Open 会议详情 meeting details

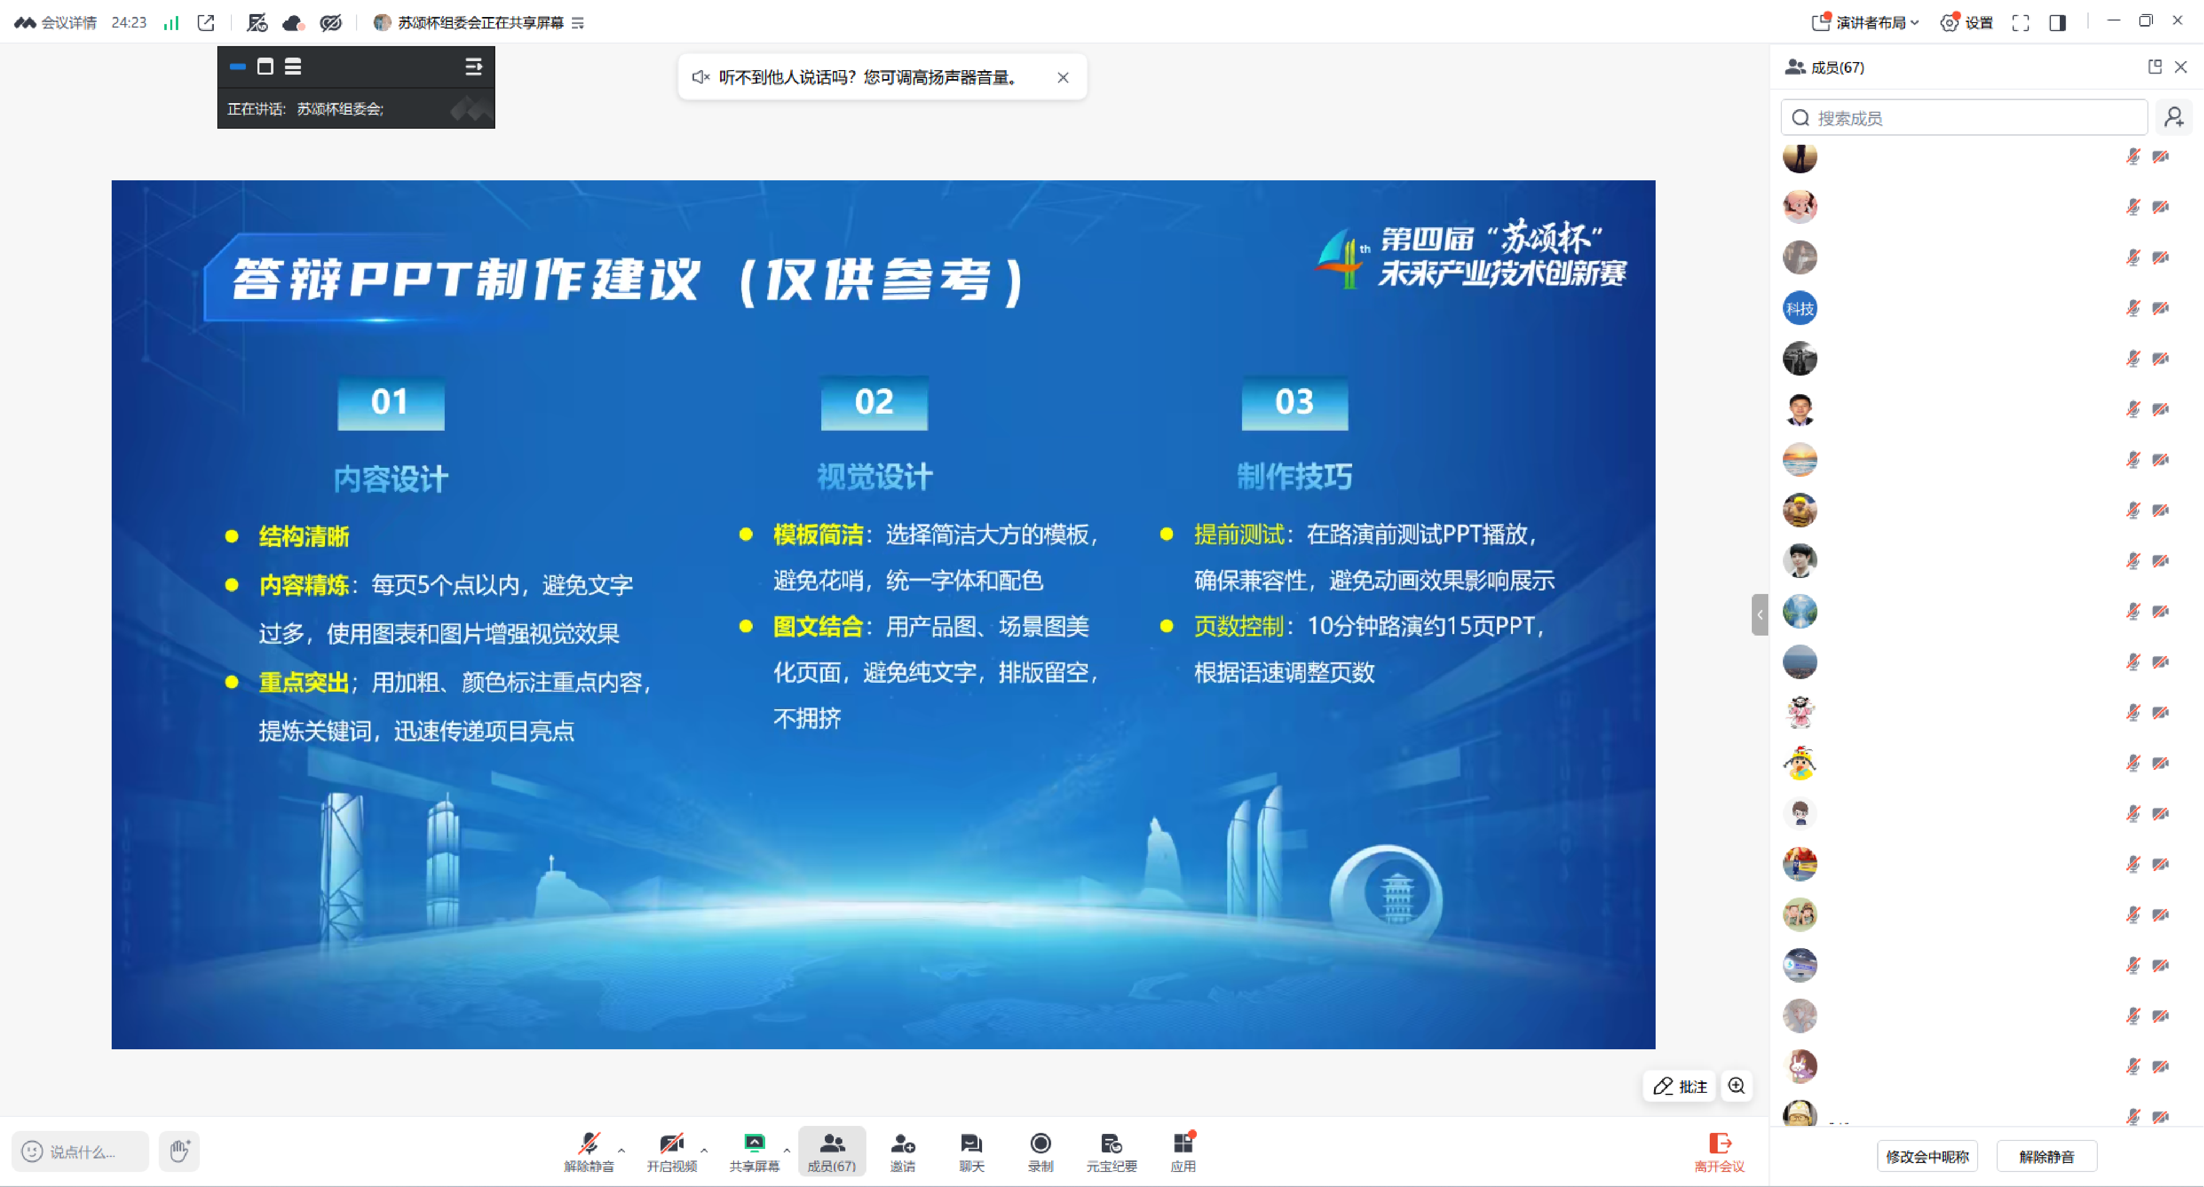tap(56, 22)
